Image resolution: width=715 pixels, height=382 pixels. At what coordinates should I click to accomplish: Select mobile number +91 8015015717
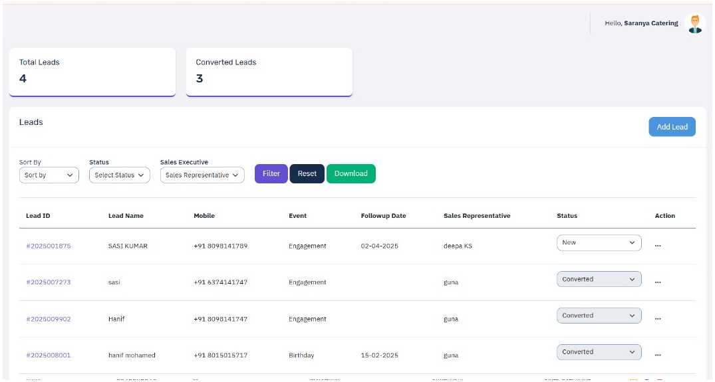click(221, 355)
